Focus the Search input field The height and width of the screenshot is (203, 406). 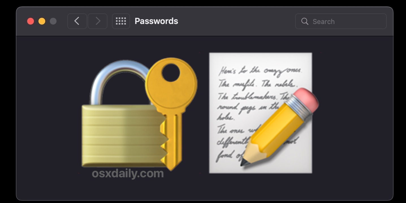[x=341, y=21]
